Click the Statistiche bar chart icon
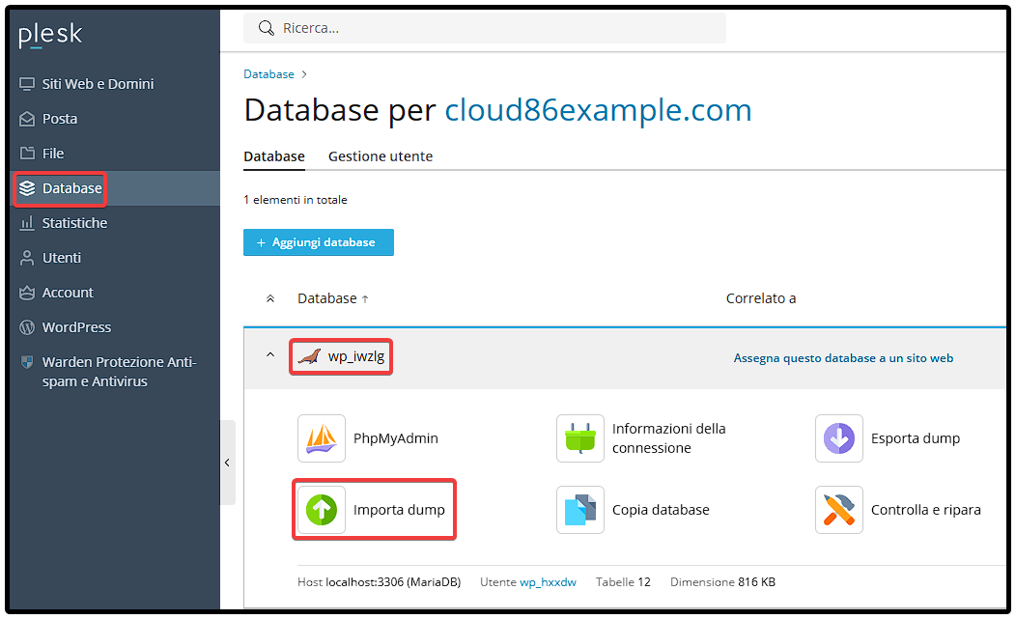This screenshot has width=1016, height=619. point(27,223)
